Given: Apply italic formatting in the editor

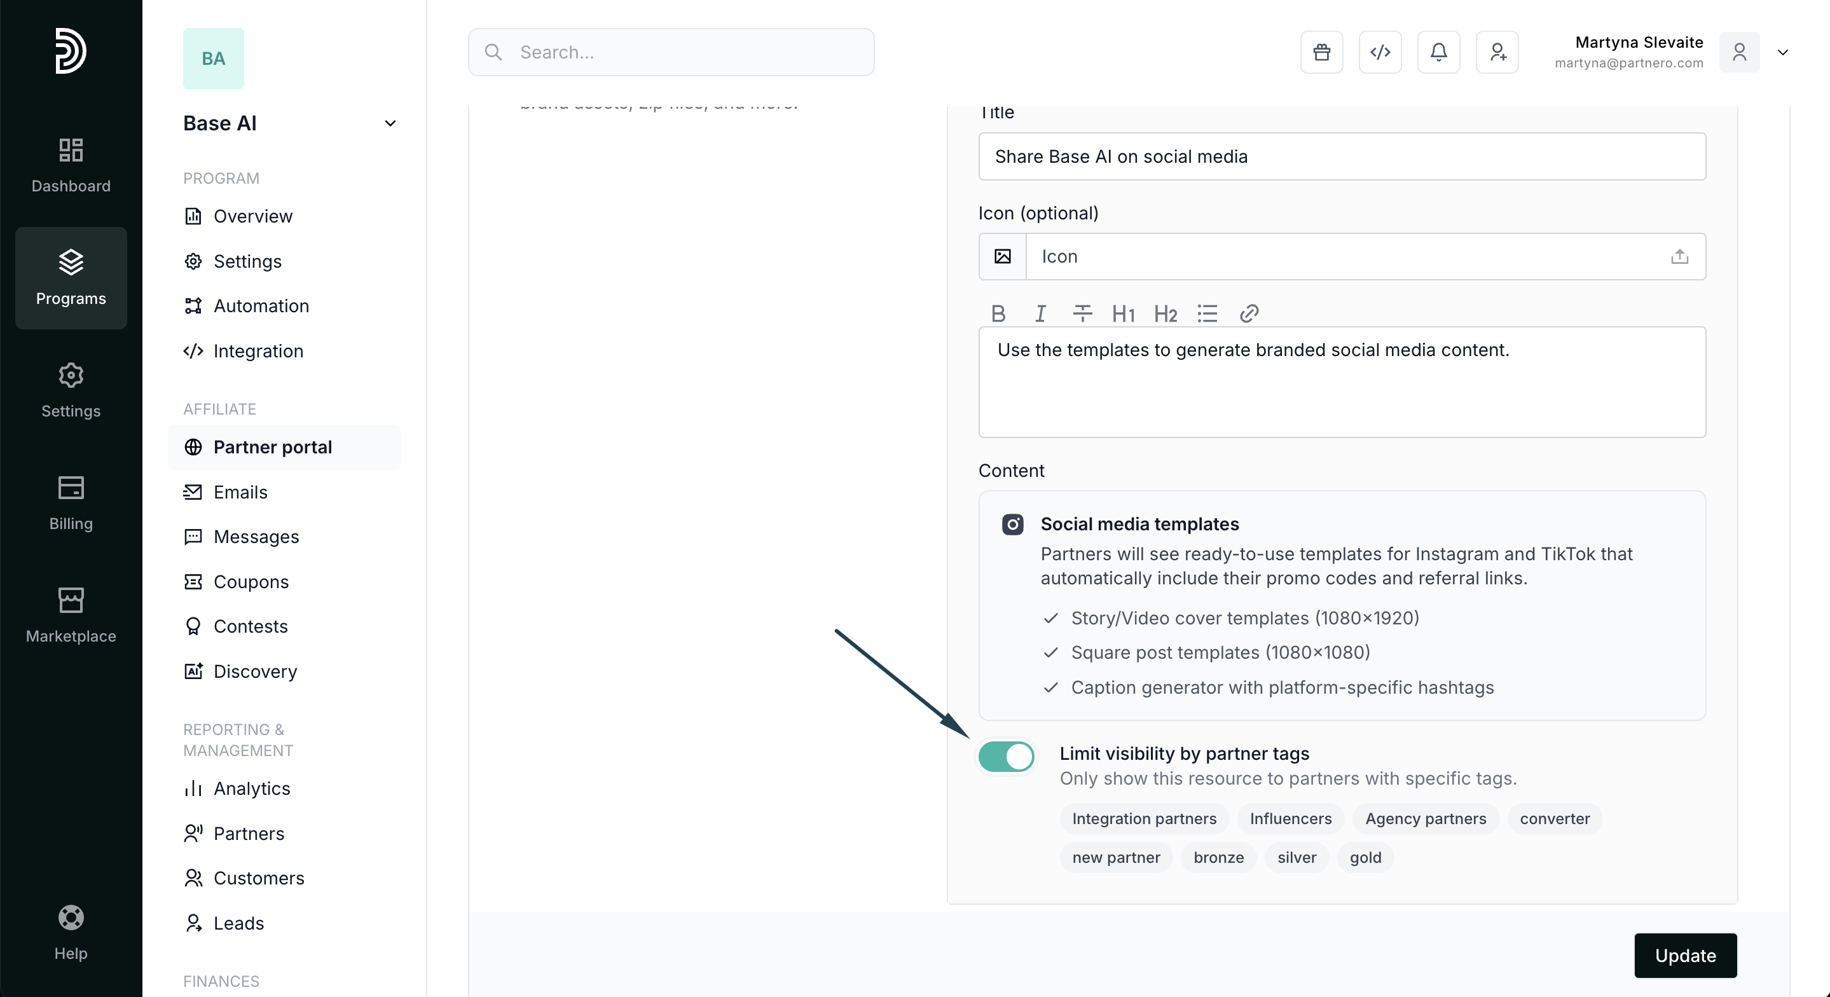Looking at the screenshot, I should click(x=1040, y=313).
